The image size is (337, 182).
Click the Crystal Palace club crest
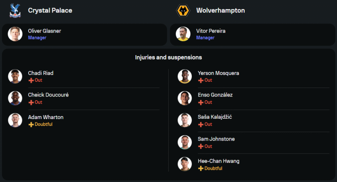coord(15,10)
